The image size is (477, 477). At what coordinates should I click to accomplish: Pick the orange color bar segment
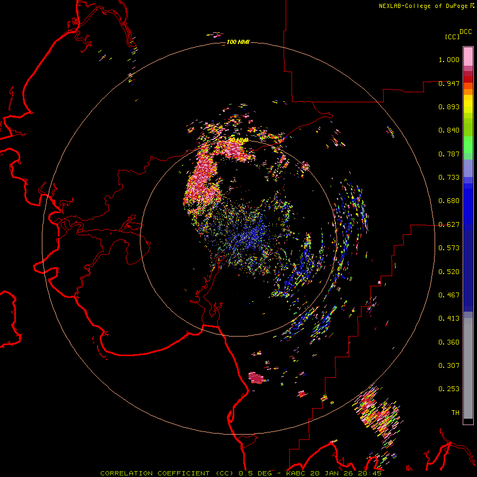click(468, 92)
